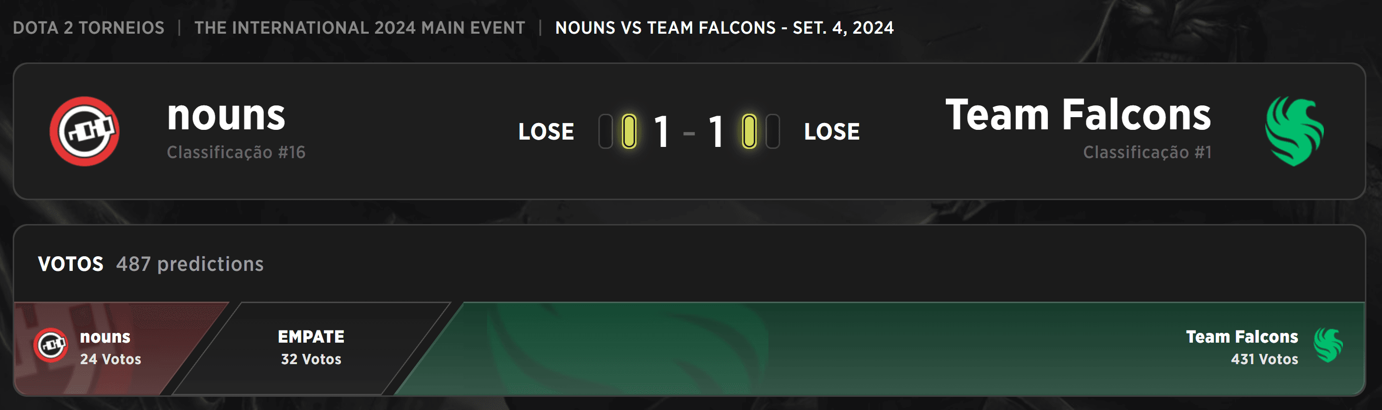Viewport: 1382px width, 410px height.
Task: Click the 431 Votos Falcons count
Action: click(x=1264, y=359)
